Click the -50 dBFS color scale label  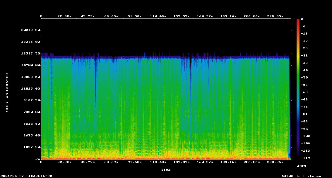[304, 77]
